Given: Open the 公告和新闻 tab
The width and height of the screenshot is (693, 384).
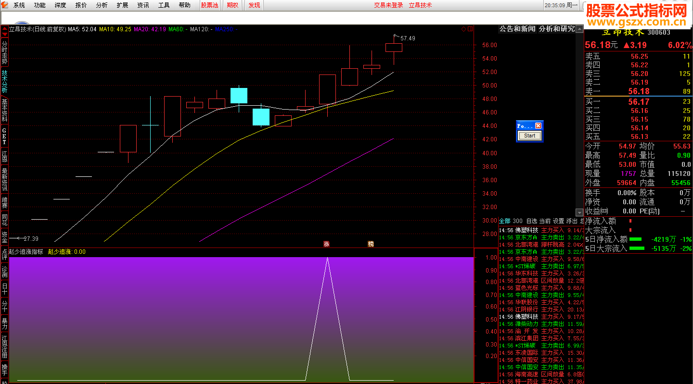Looking at the screenshot, I should click(517, 29).
